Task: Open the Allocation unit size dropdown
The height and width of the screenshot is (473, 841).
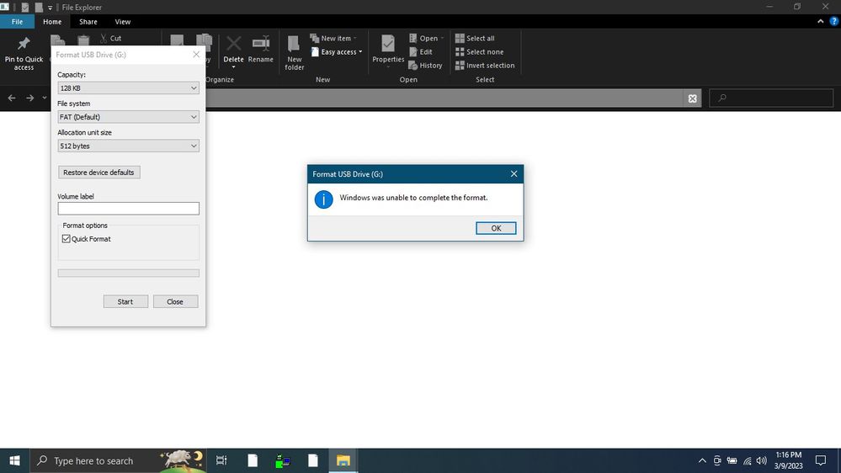Action: click(128, 146)
